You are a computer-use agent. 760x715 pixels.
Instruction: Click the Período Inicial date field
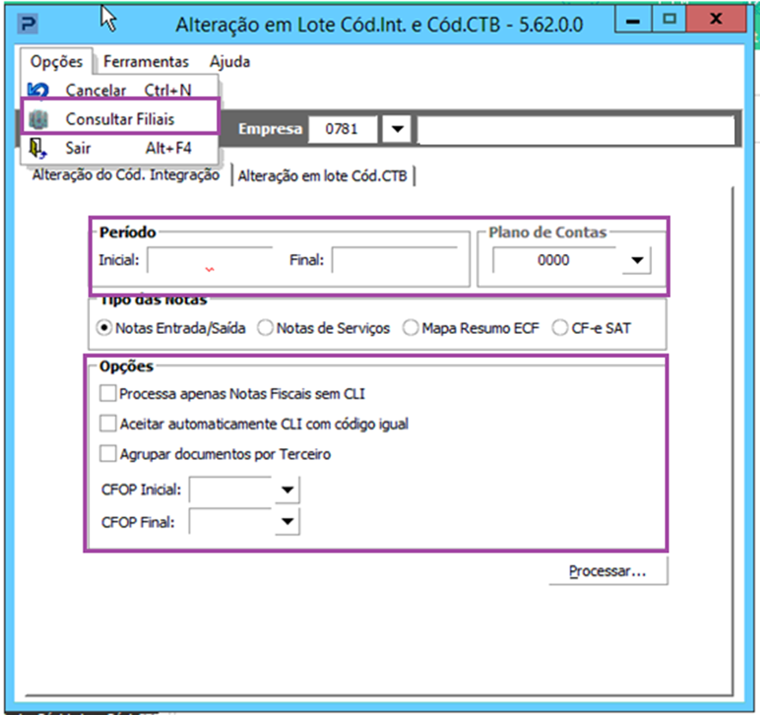point(210,260)
